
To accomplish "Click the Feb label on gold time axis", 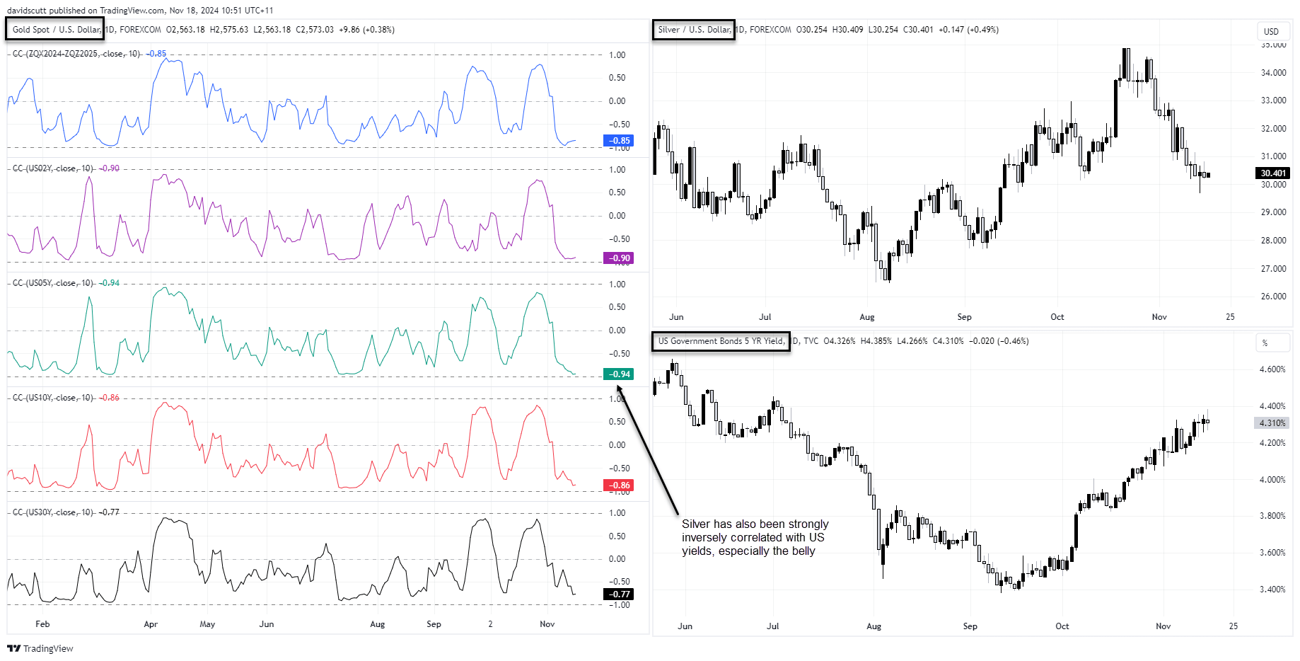I will pos(42,624).
